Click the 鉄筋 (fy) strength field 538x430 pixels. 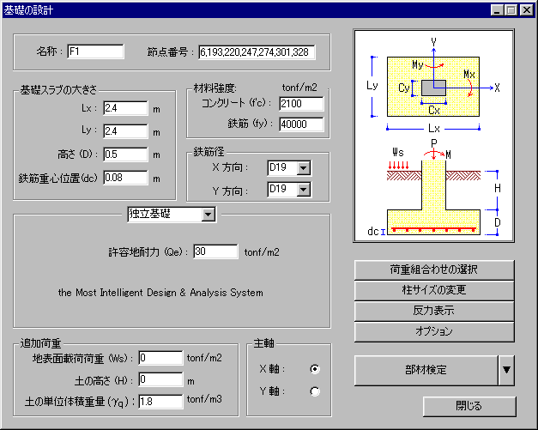click(301, 124)
